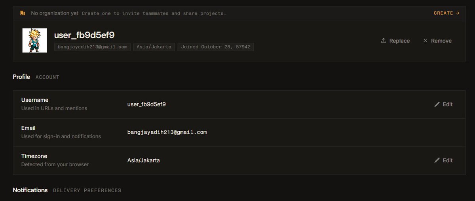Screen dimensions: 475x201
Task: Click the Asia/Jakarta badge in header
Action: click(154, 47)
